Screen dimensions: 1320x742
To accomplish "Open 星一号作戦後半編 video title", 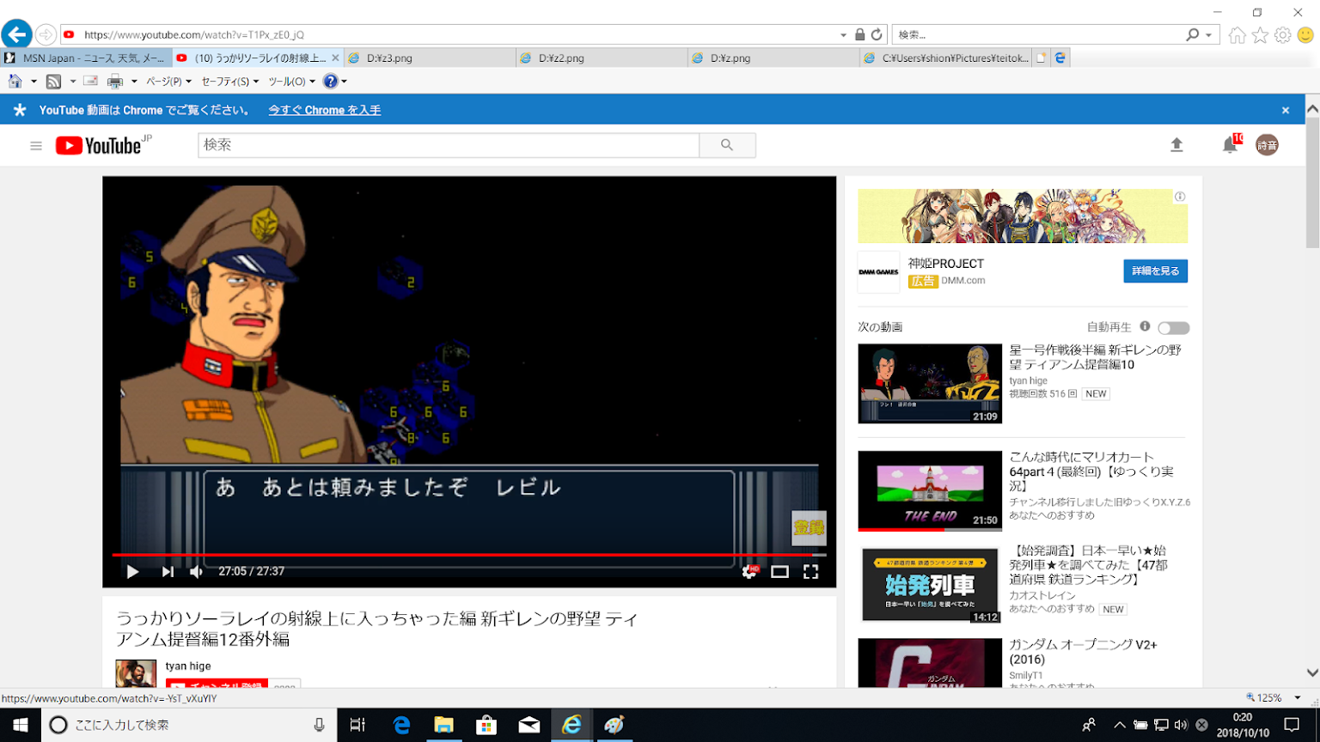I will tap(1095, 357).
